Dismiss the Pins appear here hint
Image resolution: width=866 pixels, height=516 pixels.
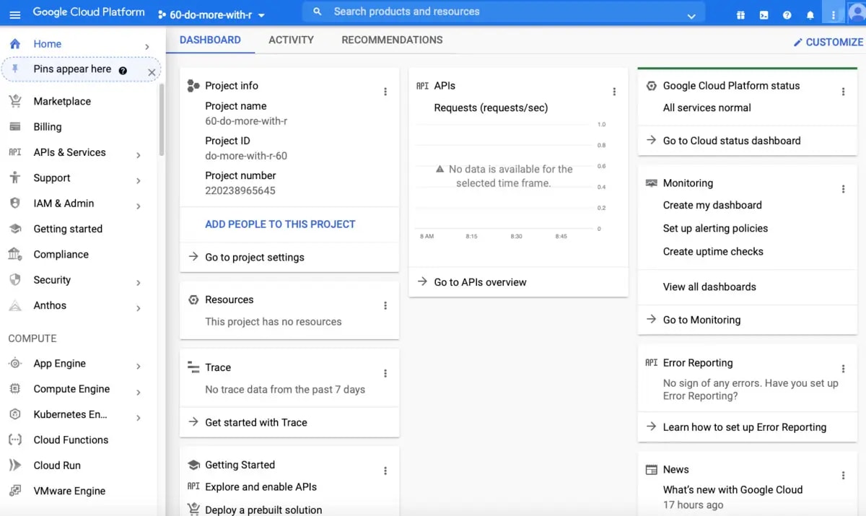(x=152, y=72)
